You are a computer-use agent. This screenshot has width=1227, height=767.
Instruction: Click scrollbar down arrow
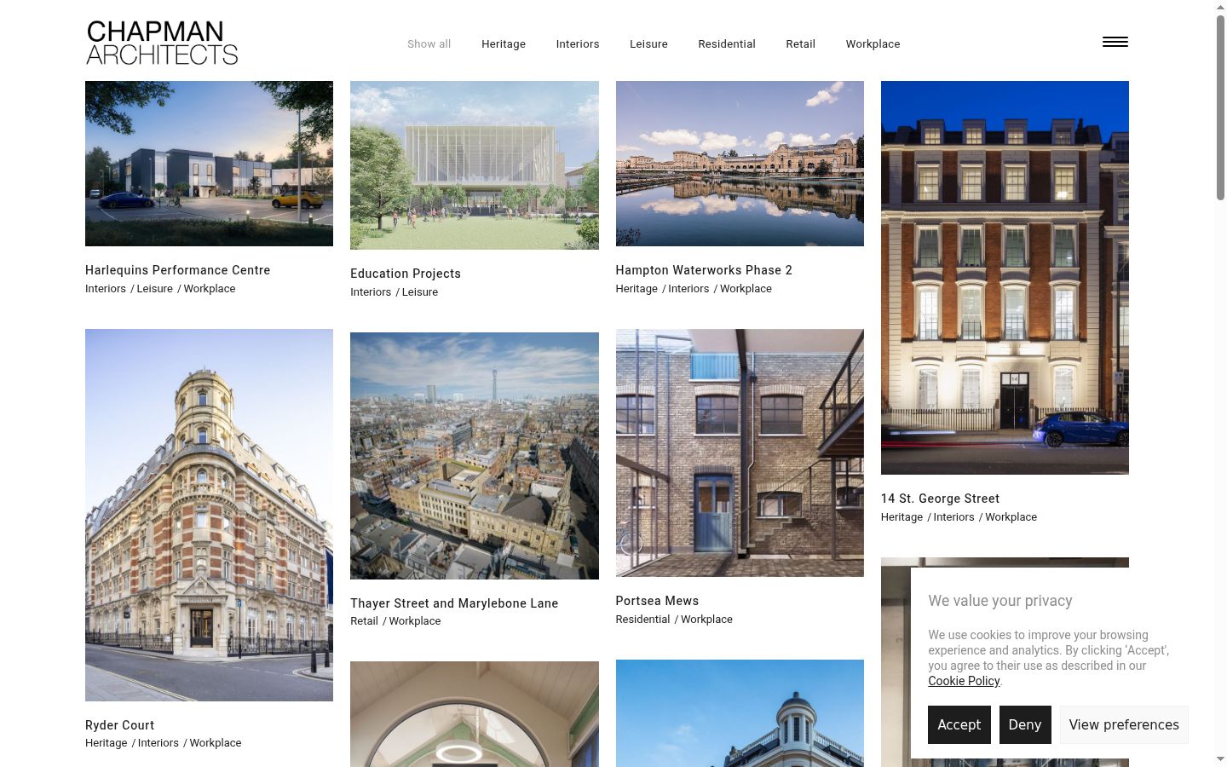coord(1220,759)
